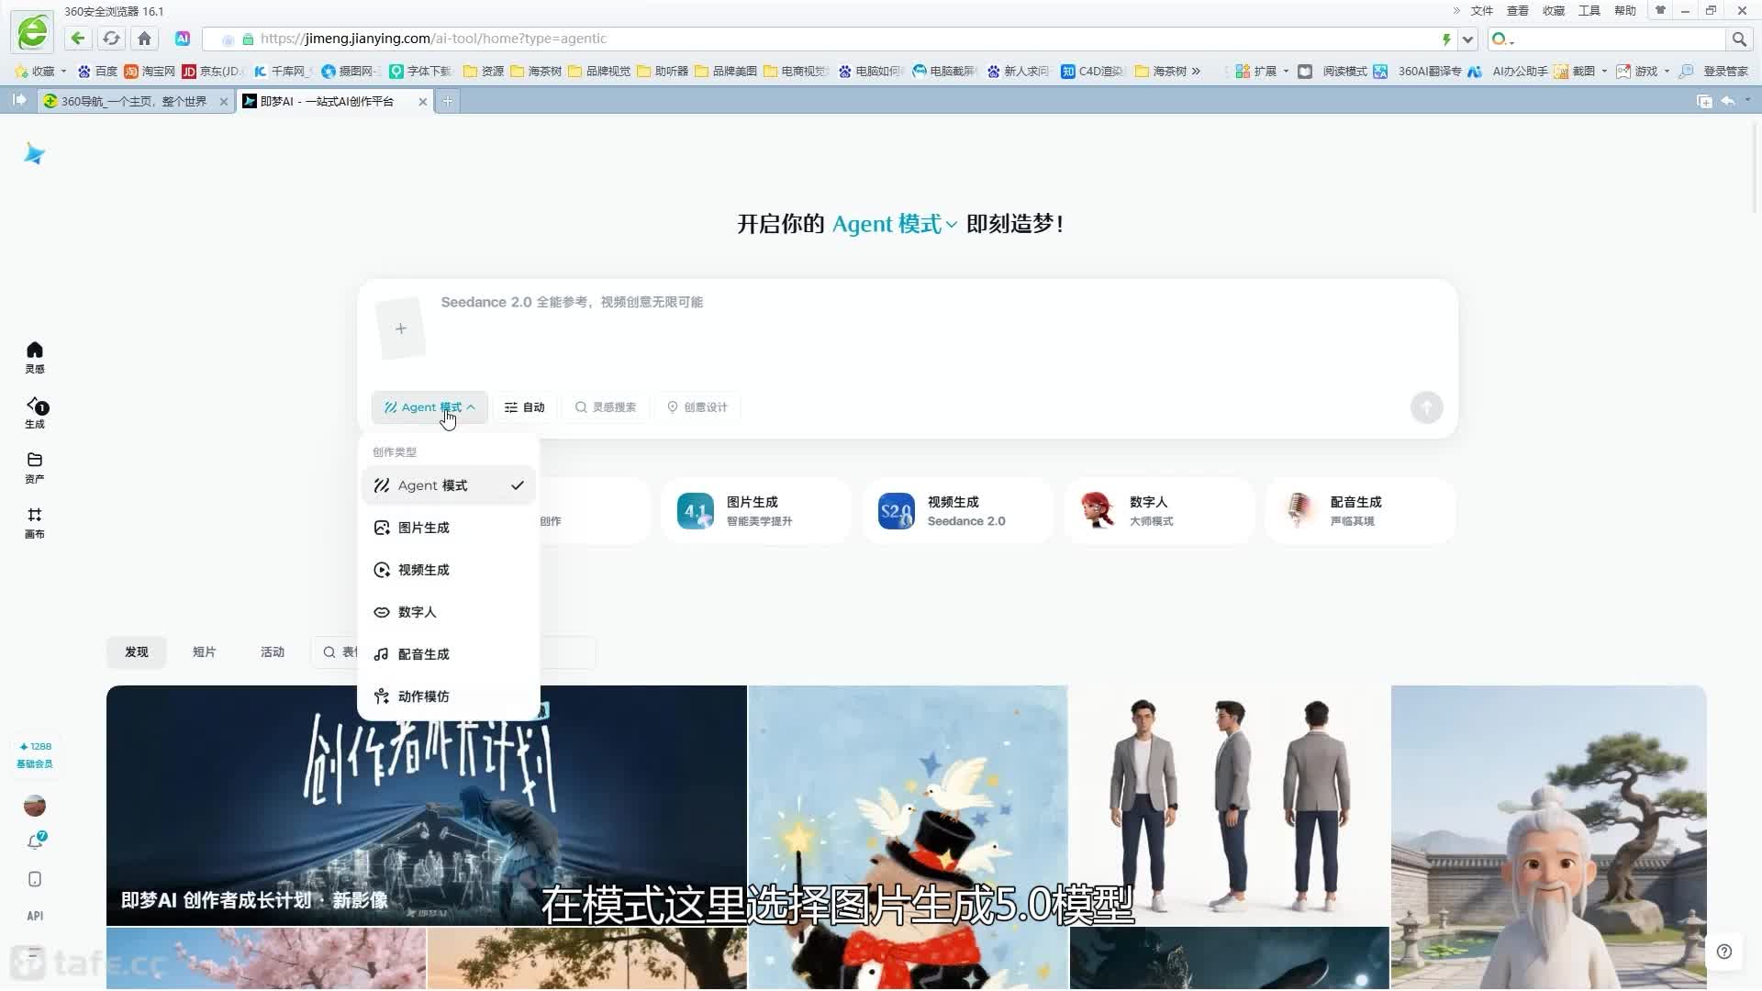Open the three-view man model thumbnail

click(x=1230, y=806)
